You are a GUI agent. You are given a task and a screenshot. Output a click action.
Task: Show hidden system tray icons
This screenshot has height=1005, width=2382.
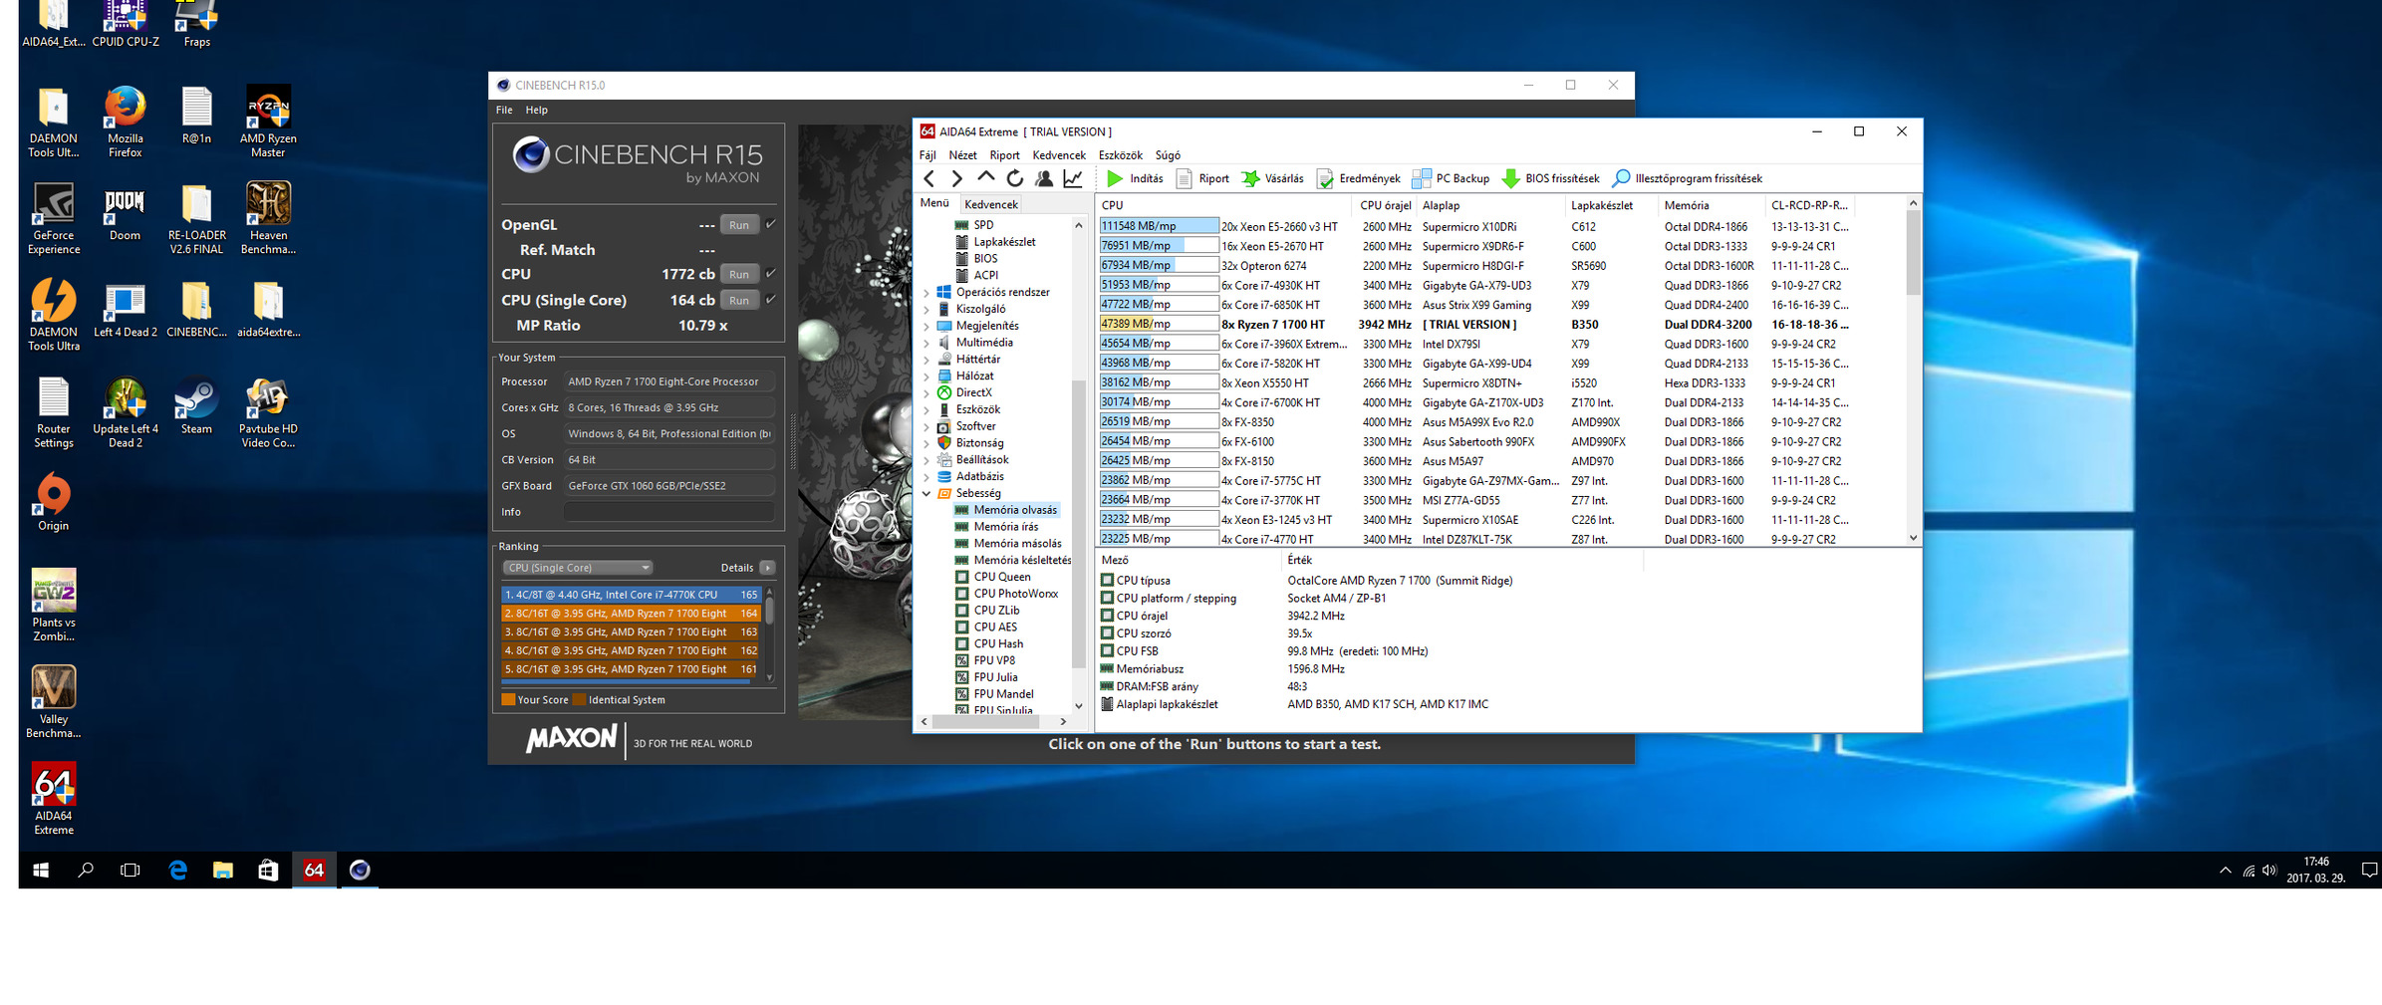pyautogui.click(x=2226, y=870)
